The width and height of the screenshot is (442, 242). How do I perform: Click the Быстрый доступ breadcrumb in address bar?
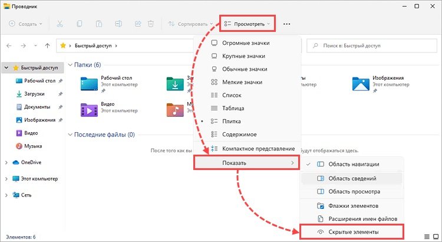[93, 45]
